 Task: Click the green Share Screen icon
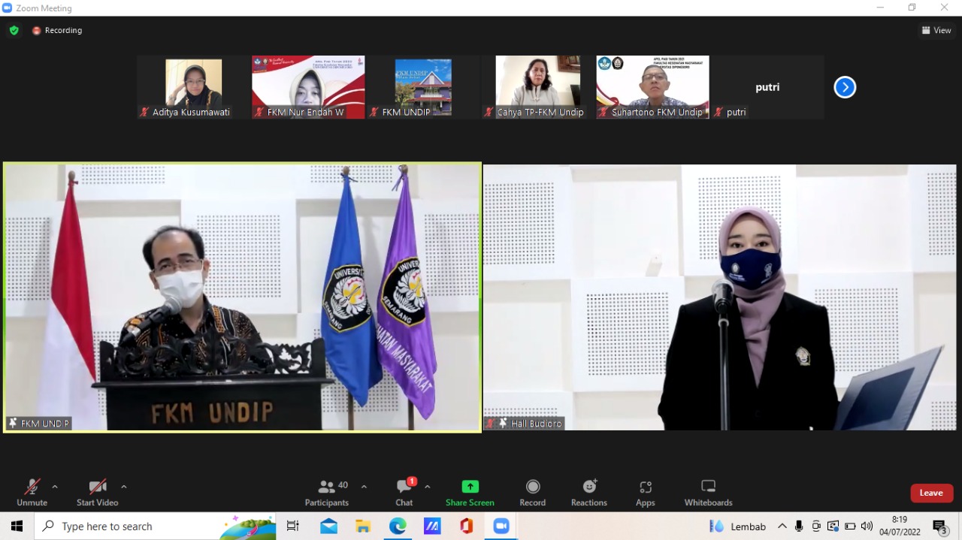(470, 487)
